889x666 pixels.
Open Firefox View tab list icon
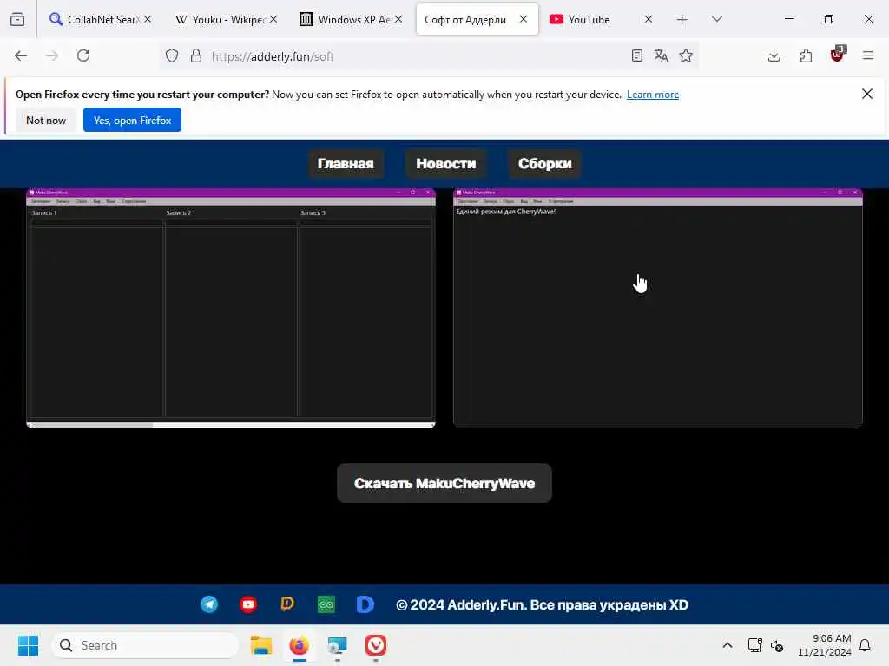17,19
